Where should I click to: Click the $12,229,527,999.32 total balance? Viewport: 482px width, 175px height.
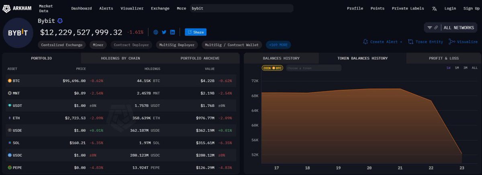[x=81, y=32]
